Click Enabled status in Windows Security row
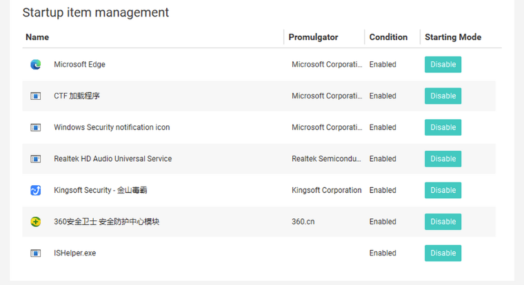This screenshot has height=285, width=524. [x=383, y=127]
